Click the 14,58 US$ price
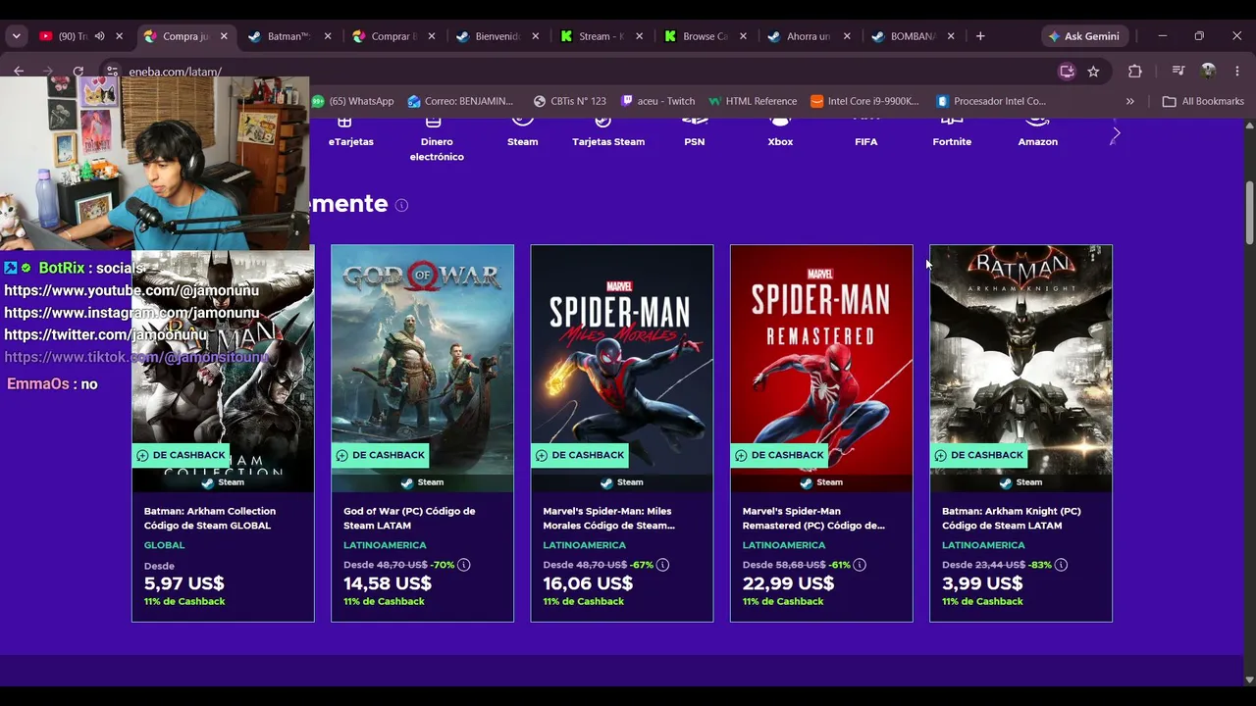The width and height of the screenshot is (1256, 706). [388, 583]
